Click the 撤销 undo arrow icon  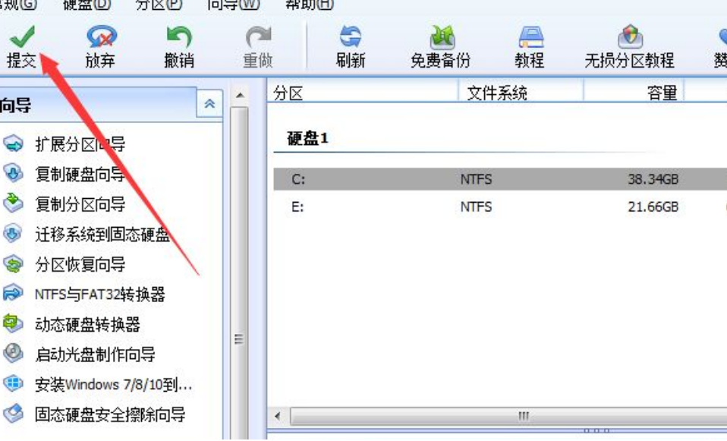(179, 36)
